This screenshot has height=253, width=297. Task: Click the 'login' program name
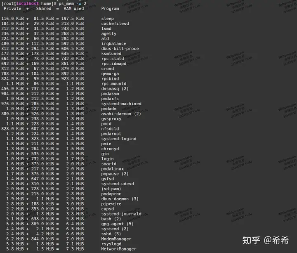(107, 159)
